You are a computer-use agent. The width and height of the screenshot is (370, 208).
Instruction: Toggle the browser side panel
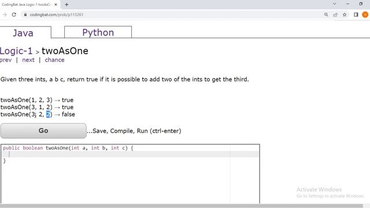click(356, 14)
